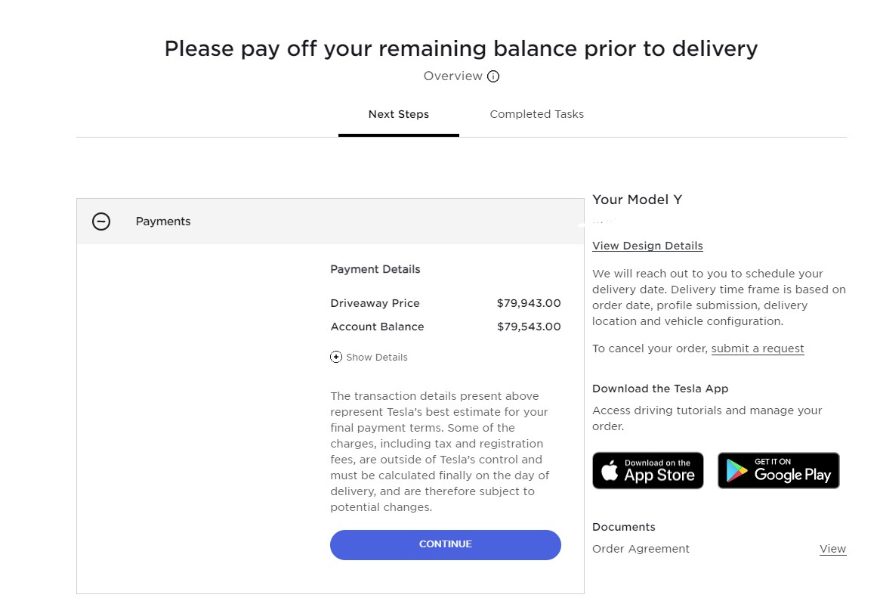Click the Order Agreement document name
The height and width of the screenshot is (604, 880).
(x=641, y=549)
